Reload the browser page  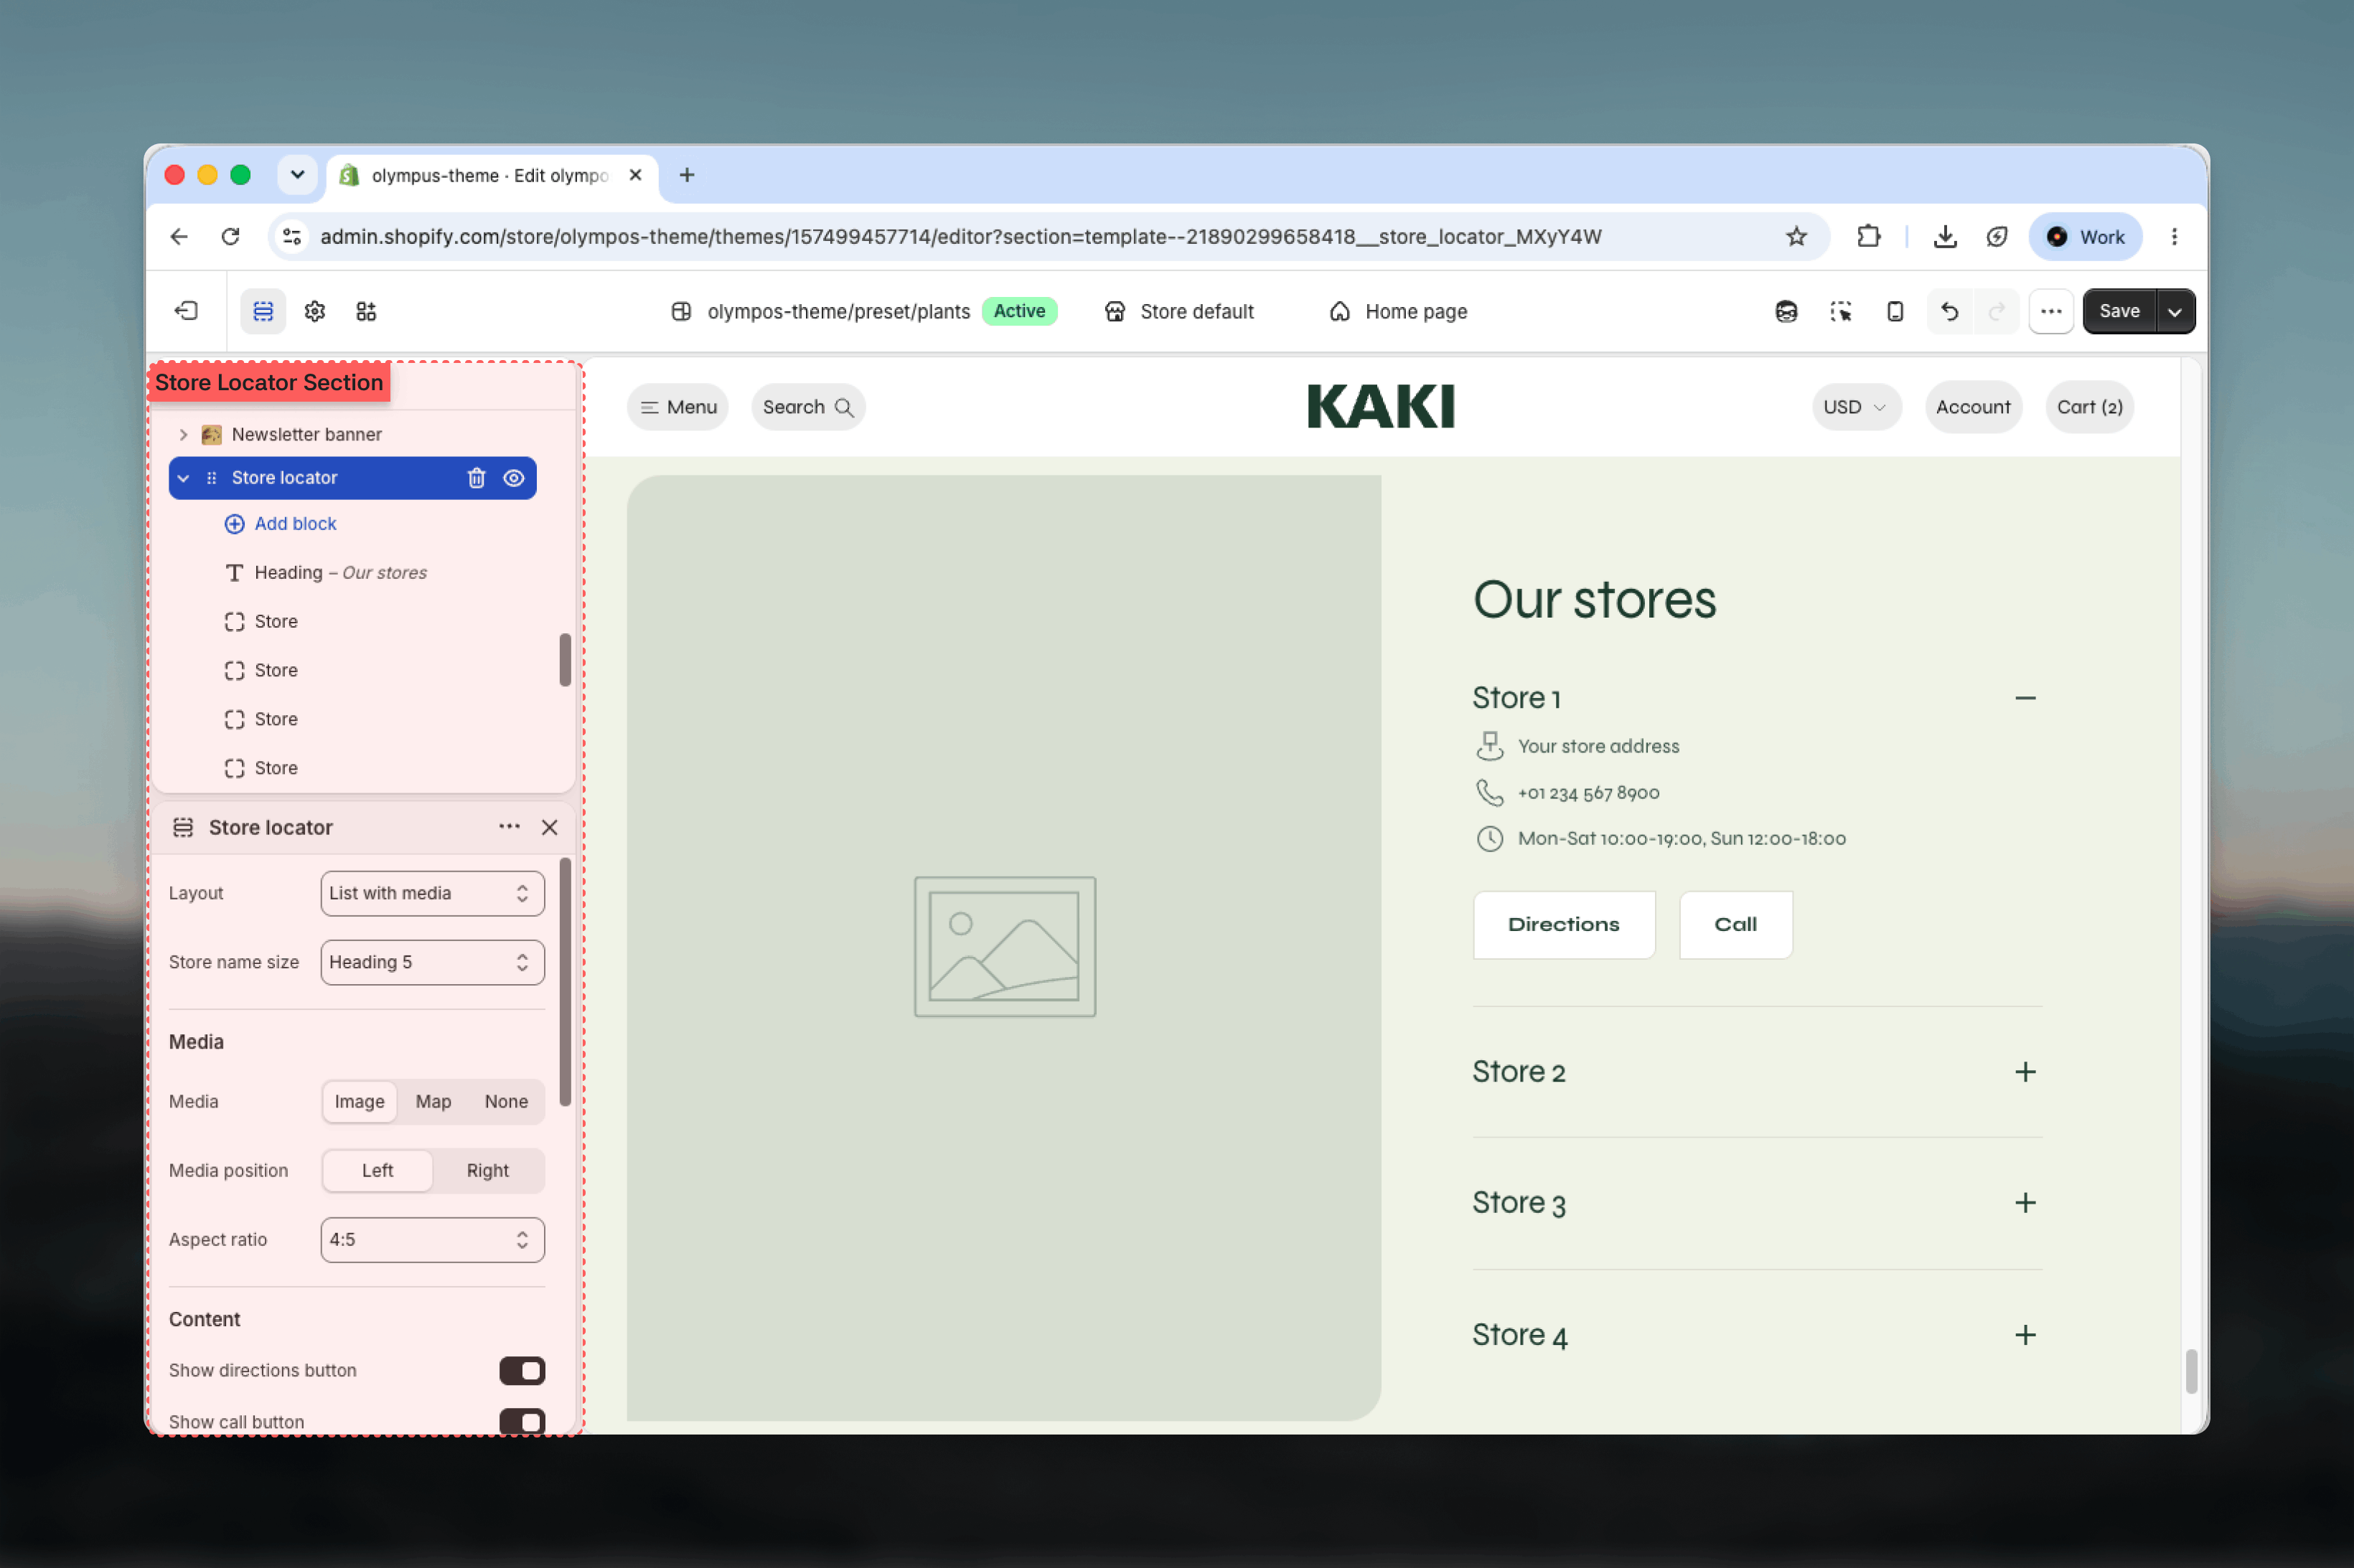(x=230, y=236)
